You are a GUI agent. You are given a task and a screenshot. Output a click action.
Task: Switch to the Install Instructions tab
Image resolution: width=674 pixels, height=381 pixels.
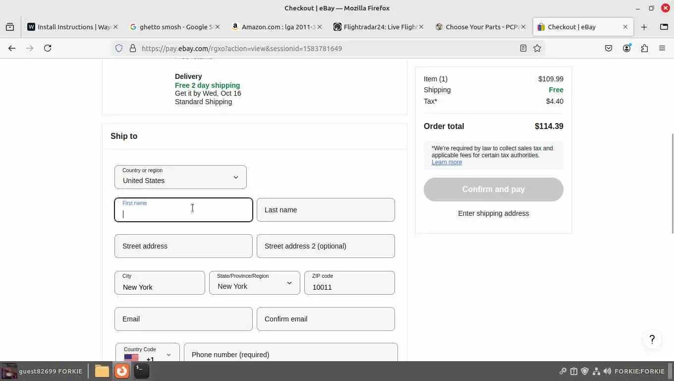tap(72, 27)
